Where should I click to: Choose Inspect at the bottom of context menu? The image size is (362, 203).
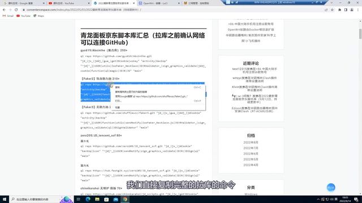point(158,108)
